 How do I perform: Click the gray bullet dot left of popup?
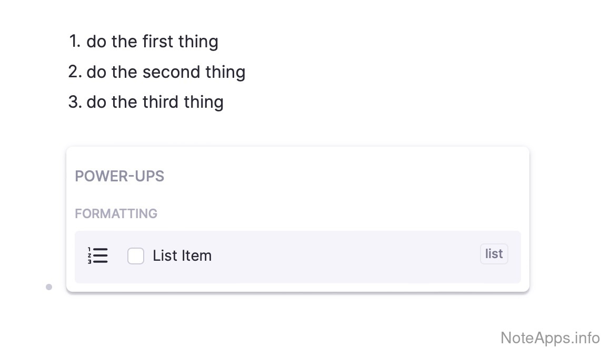(49, 287)
